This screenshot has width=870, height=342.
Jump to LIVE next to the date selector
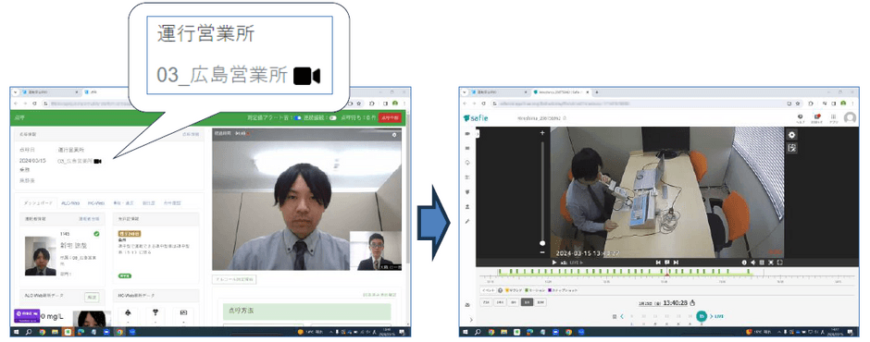pyautogui.click(x=716, y=316)
